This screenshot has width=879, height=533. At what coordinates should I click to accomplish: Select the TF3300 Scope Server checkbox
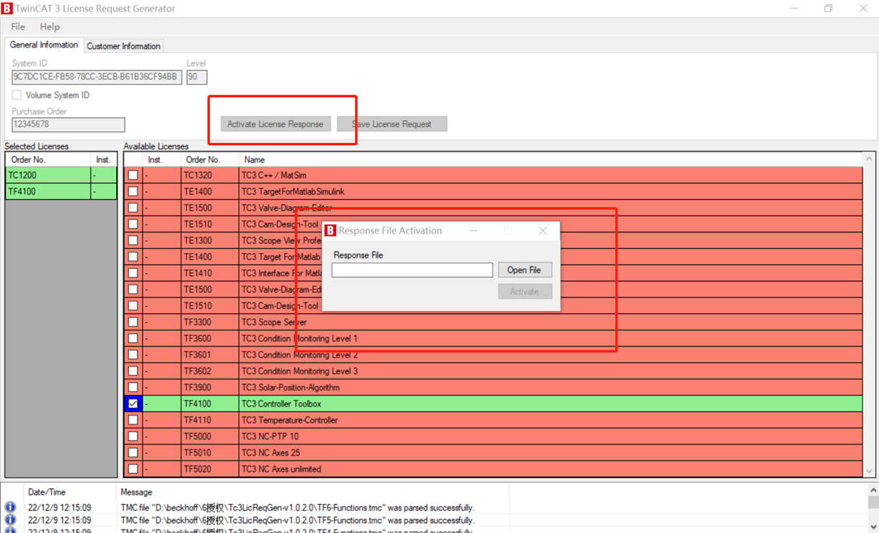pos(133,322)
